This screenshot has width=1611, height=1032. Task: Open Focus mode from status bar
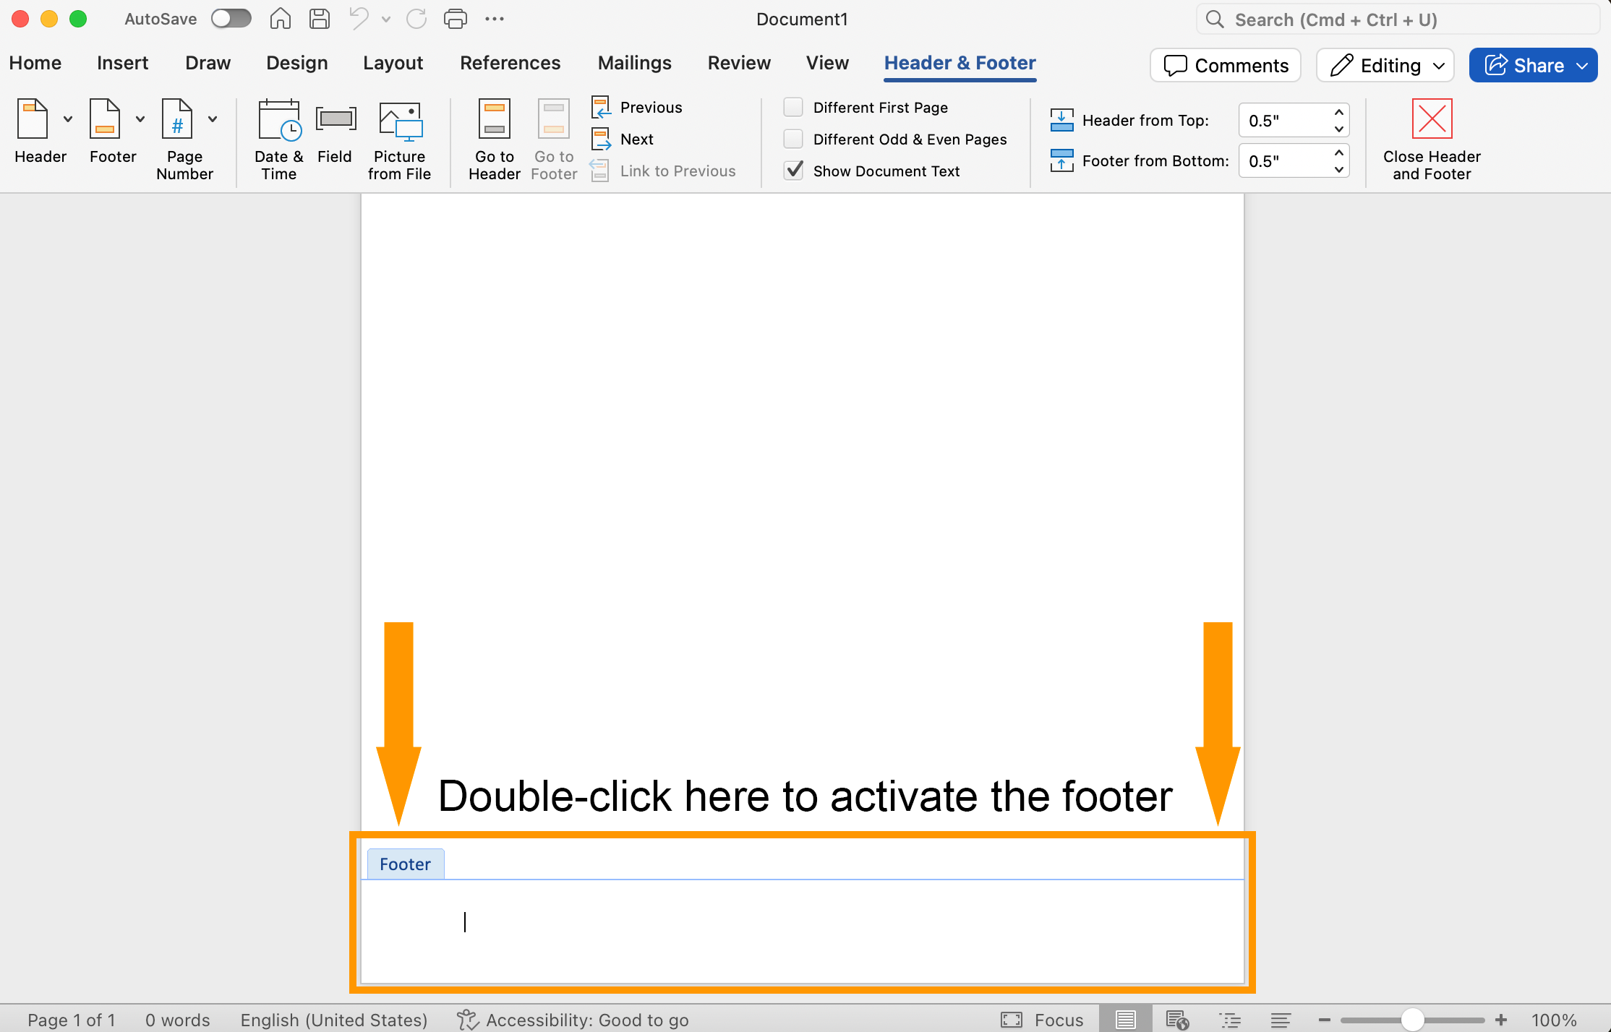coord(1042,1020)
